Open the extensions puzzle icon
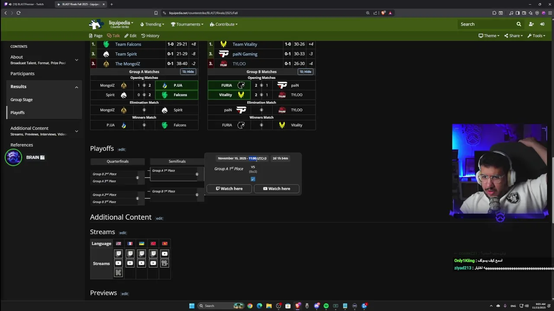The image size is (554, 311). coord(494,13)
